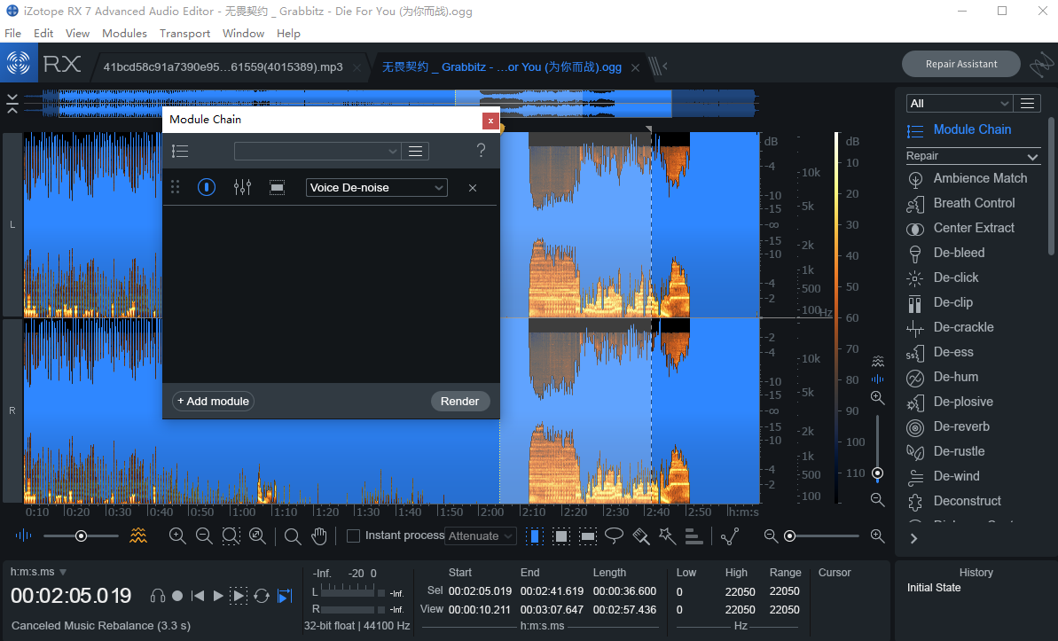Screen dimensions: 1058x641
Task: Click the Render button
Action: click(460, 402)
